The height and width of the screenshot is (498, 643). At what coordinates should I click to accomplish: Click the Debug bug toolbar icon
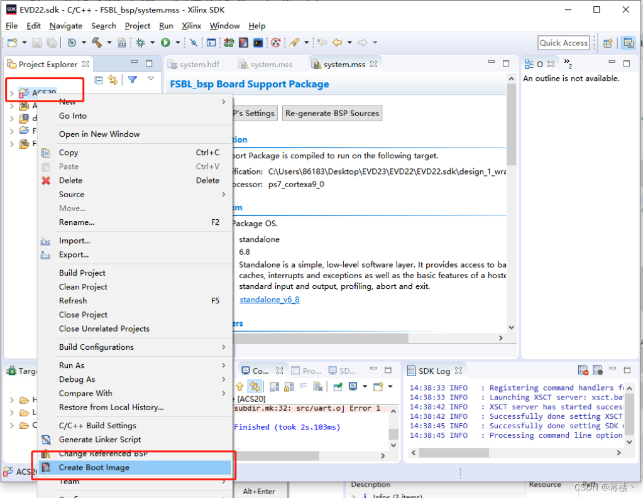pos(141,42)
